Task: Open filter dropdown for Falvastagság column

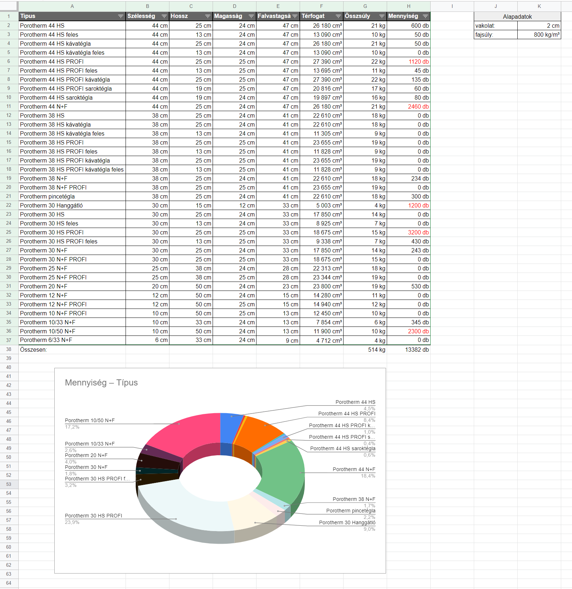Action: coord(295,16)
